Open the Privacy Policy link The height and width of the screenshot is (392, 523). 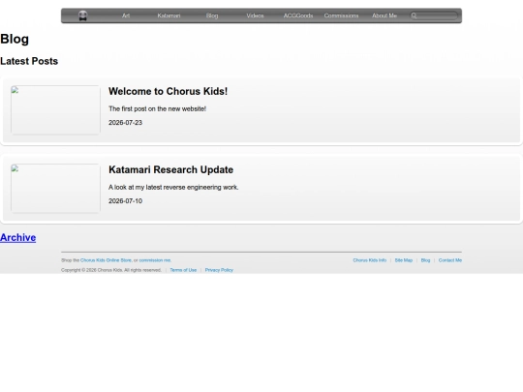(x=219, y=270)
